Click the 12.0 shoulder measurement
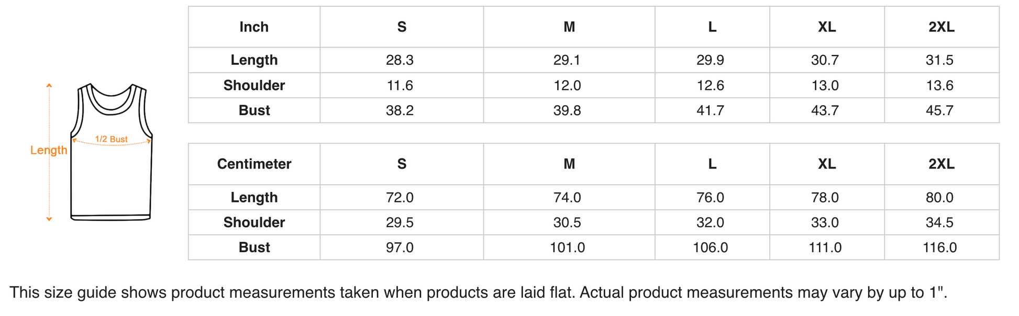Image resolution: width=1019 pixels, height=316 pixels. pyautogui.click(x=567, y=85)
